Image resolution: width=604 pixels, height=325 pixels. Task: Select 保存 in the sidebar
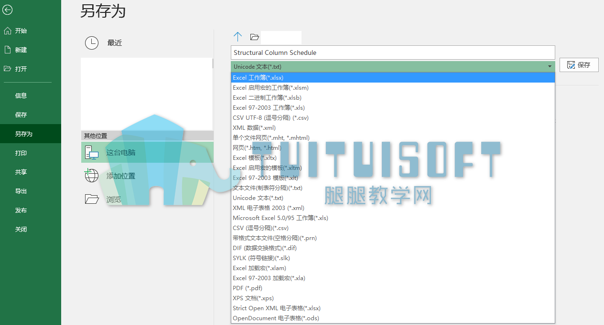click(31, 115)
